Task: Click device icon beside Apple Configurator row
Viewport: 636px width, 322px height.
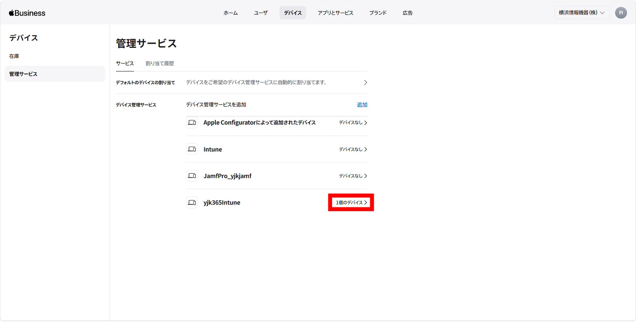Action: pos(192,123)
